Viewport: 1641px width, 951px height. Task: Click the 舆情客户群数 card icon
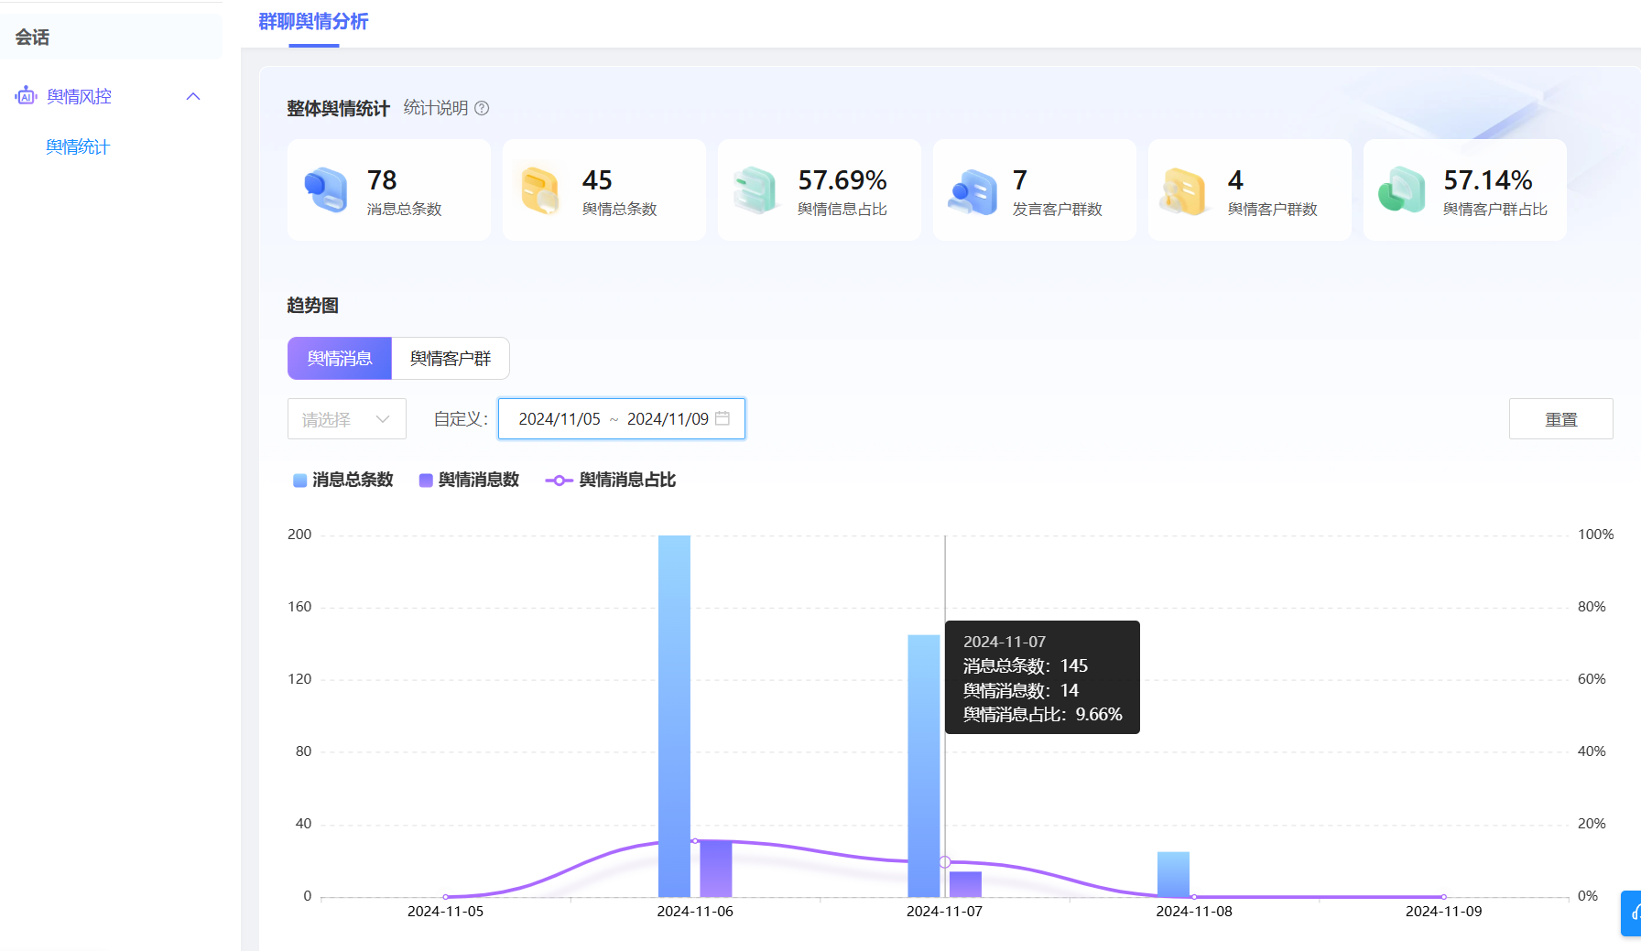click(x=1183, y=191)
